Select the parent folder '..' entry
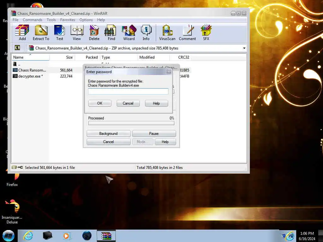Viewport: 323px width, 242px height. click(17, 64)
